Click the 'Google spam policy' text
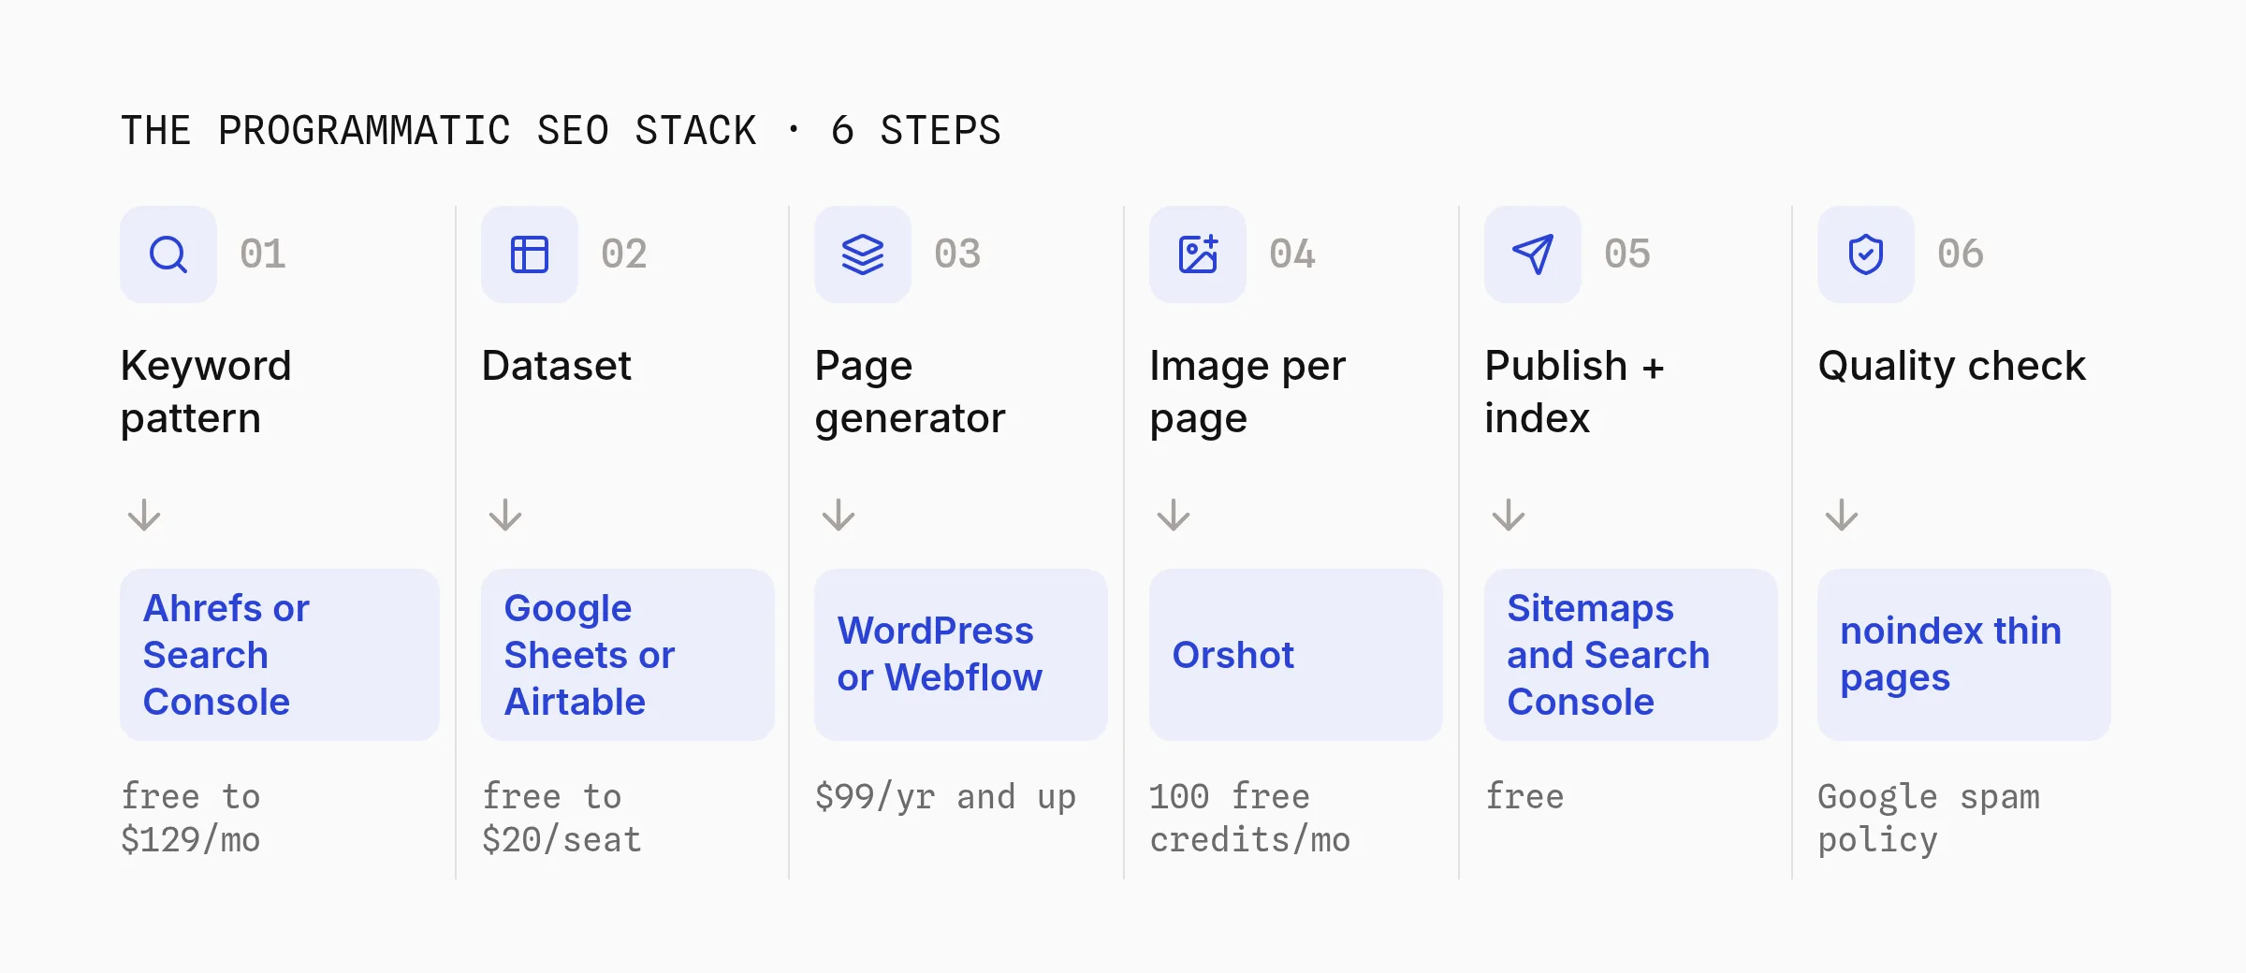2246x973 pixels. (1929, 819)
